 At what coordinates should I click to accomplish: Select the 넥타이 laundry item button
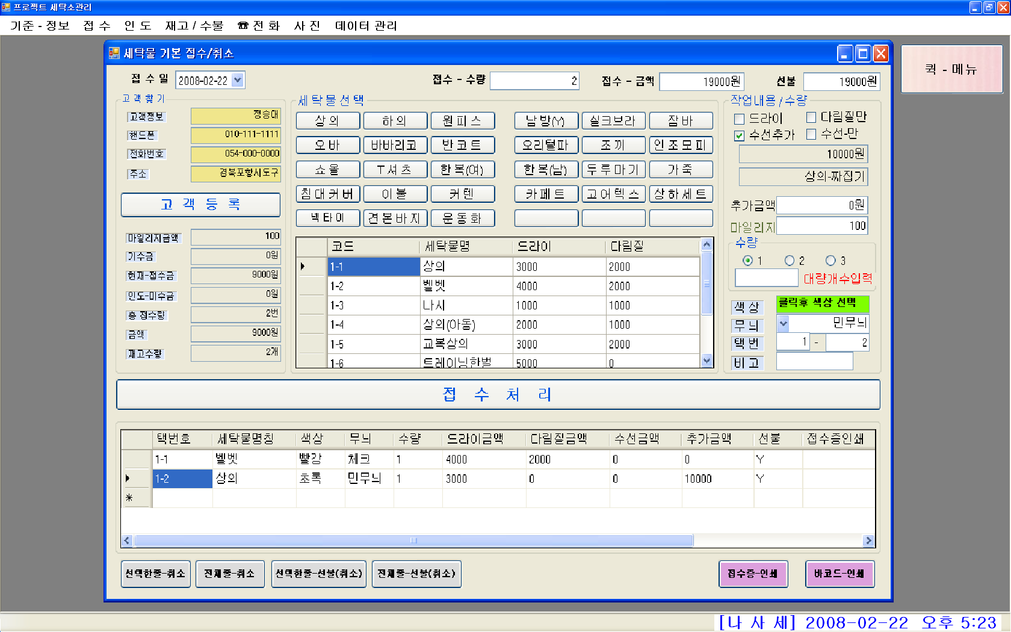(x=328, y=218)
